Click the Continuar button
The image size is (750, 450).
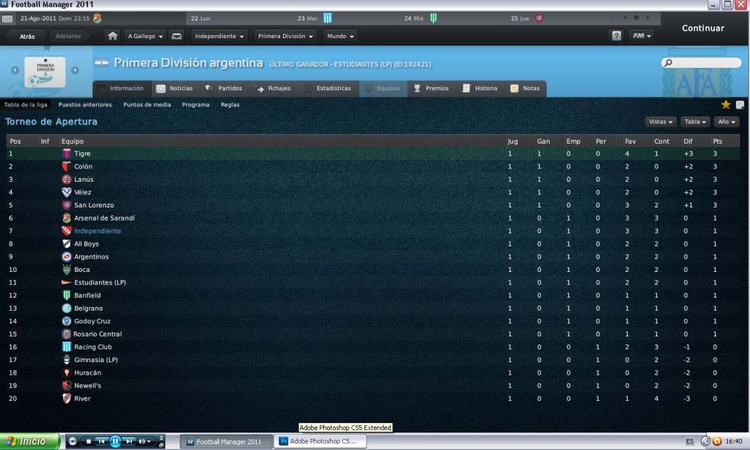tap(703, 28)
